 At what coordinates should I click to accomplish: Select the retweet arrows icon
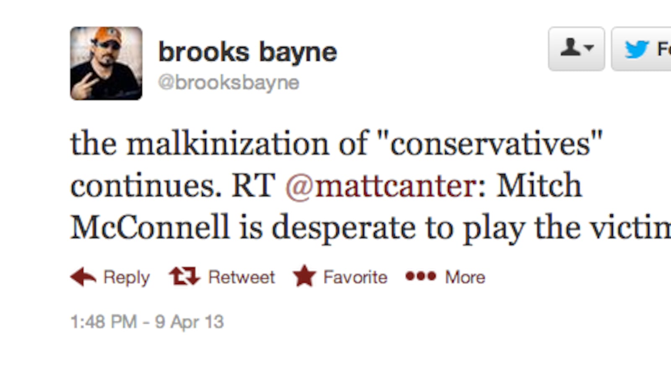[183, 276]
